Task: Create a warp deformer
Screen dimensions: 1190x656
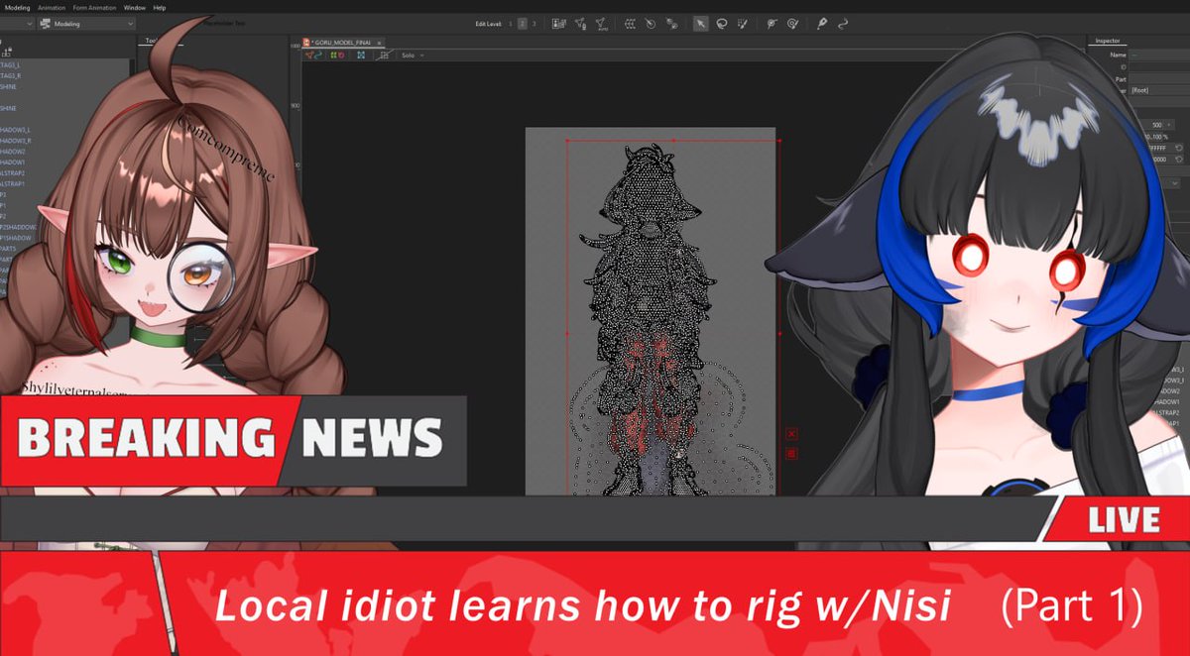Action: 629,24
